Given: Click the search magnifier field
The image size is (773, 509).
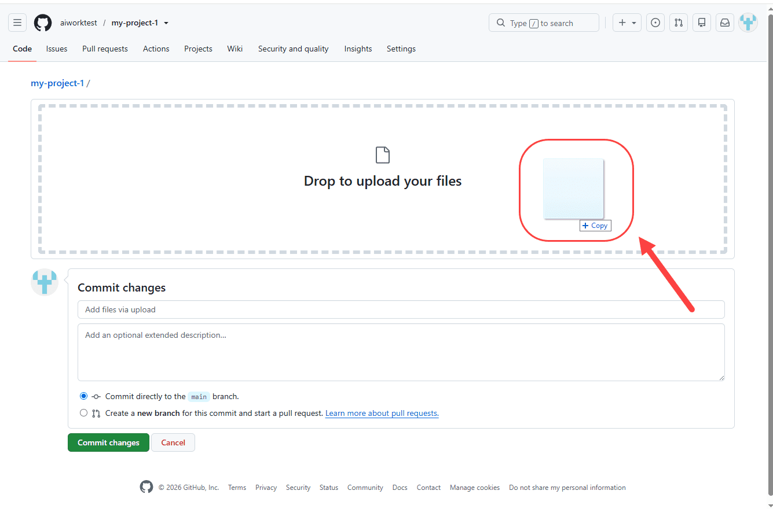Looking at the screenshot, I should [x=544, y=23].
